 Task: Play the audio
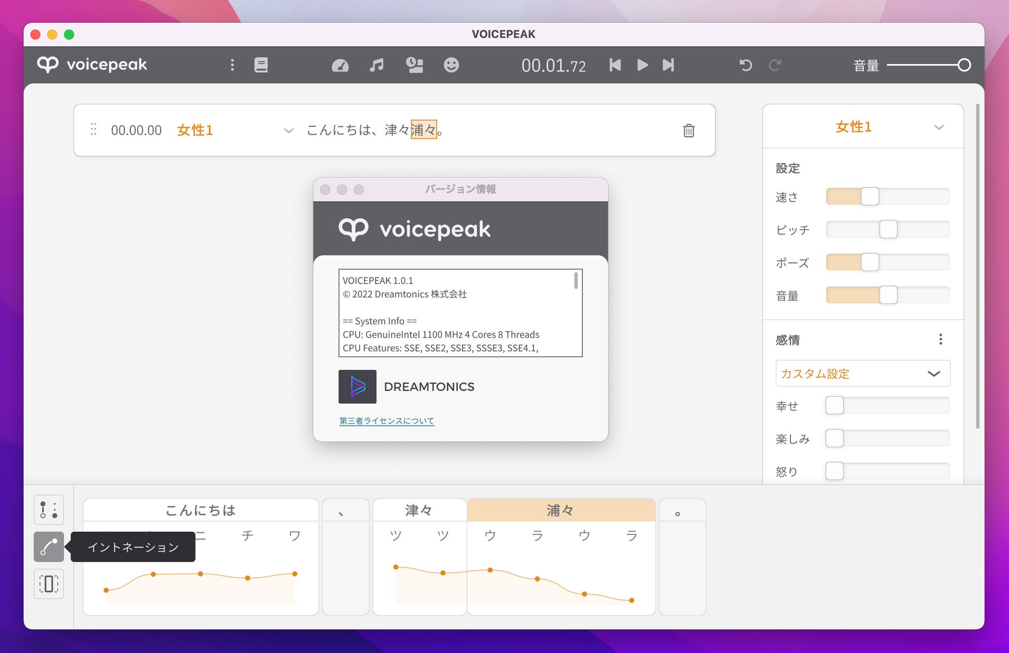642,65
